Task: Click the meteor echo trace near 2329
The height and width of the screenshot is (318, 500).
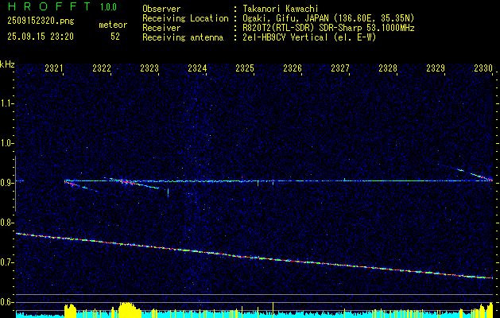Action: click(x=475, y=174)
